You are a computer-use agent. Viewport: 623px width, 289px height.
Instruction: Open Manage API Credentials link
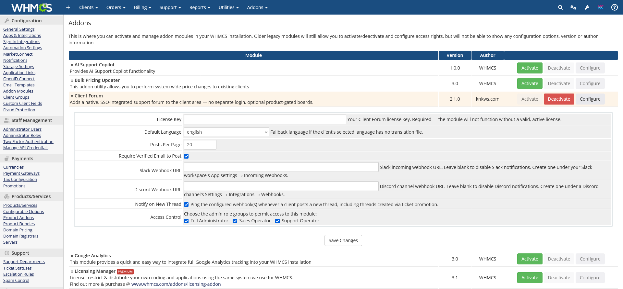26,148
